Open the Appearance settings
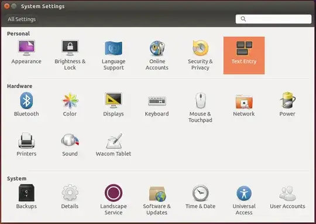This screenshot has height=224, width=316. pyautogui.click(x=26, y=52)
